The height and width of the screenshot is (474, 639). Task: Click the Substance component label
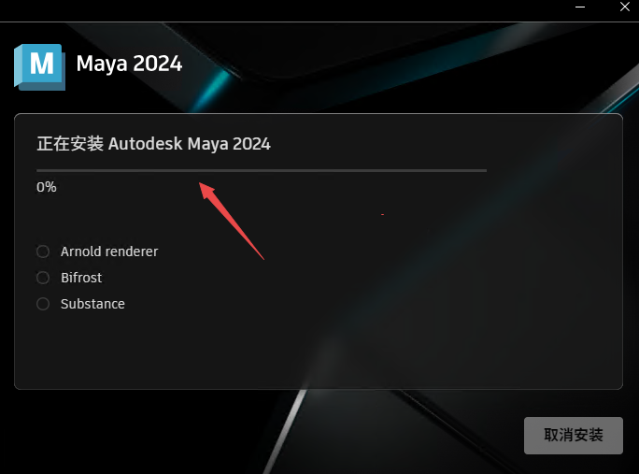pos(92,304)
